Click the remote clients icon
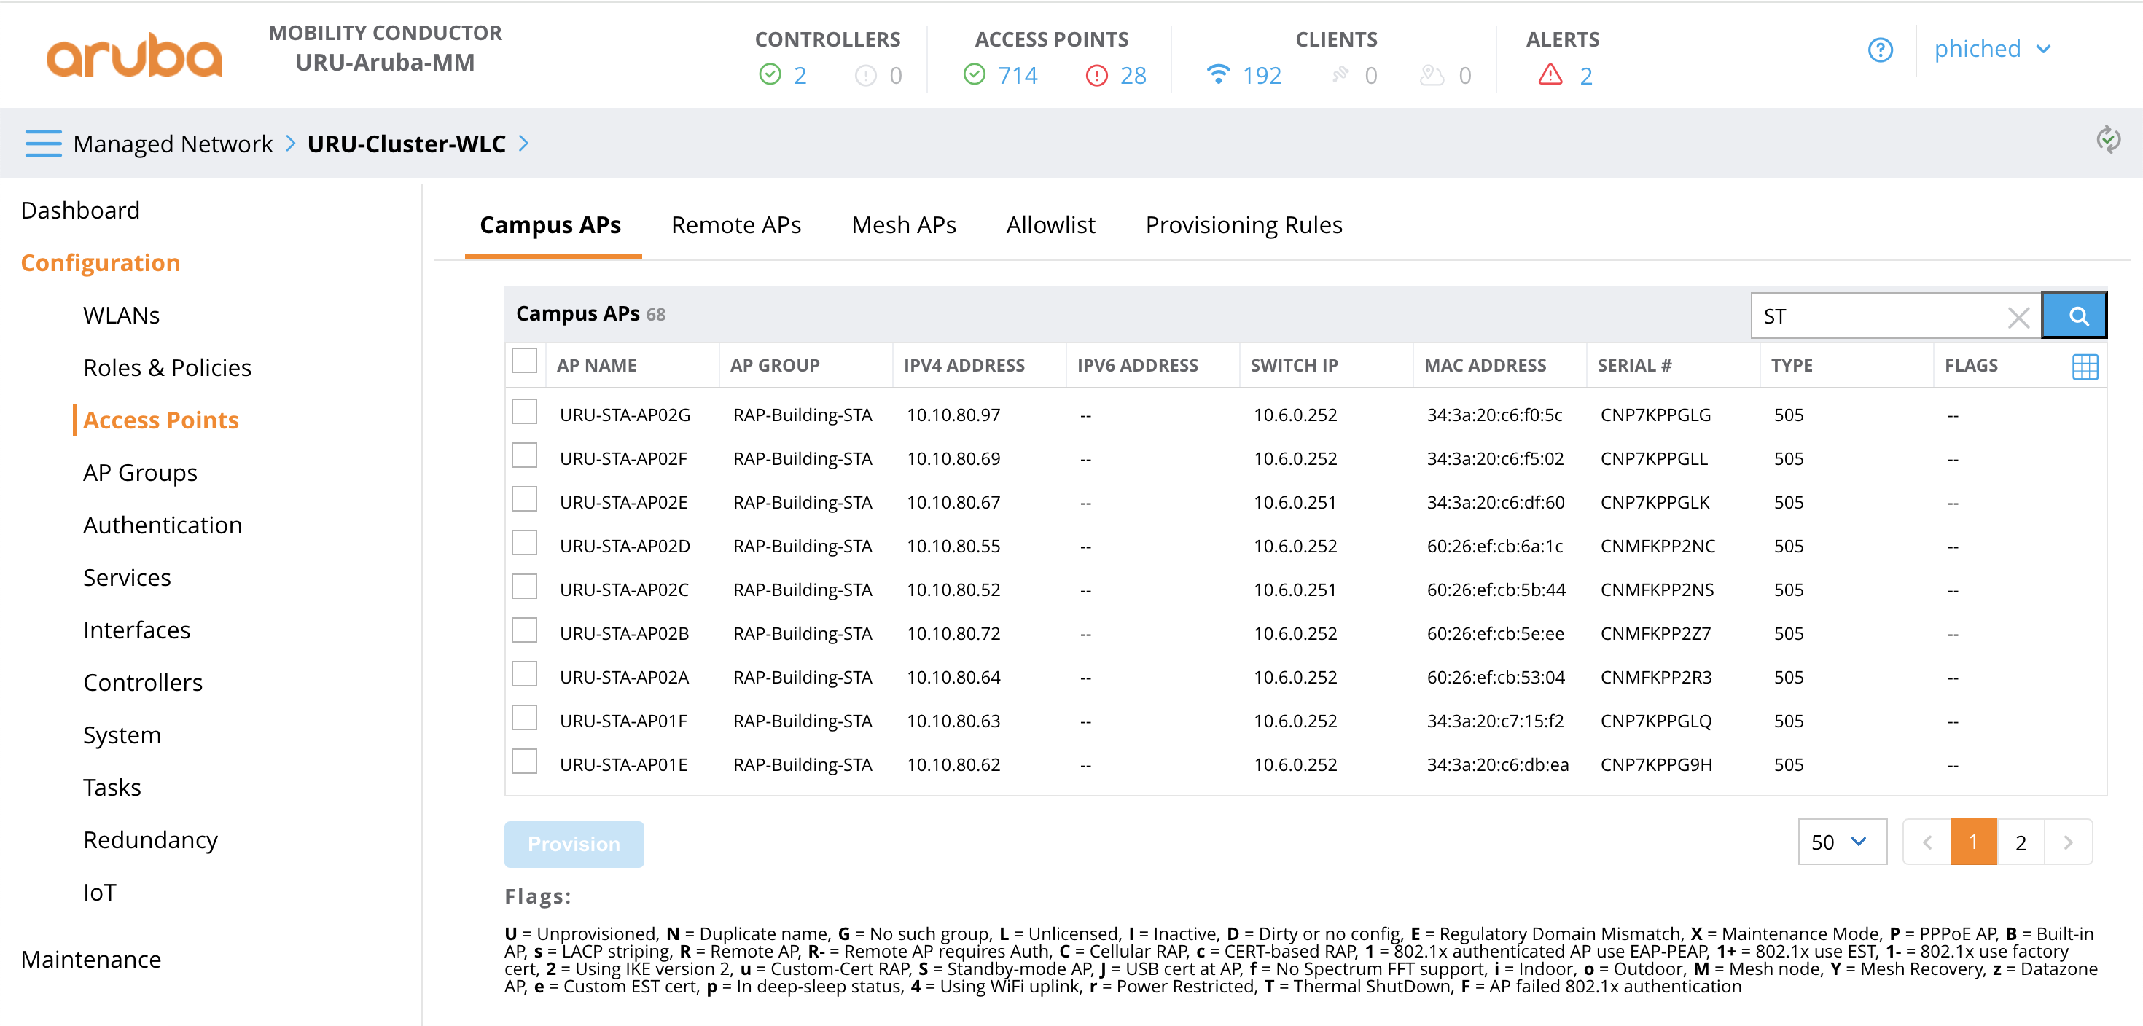 1431,75
